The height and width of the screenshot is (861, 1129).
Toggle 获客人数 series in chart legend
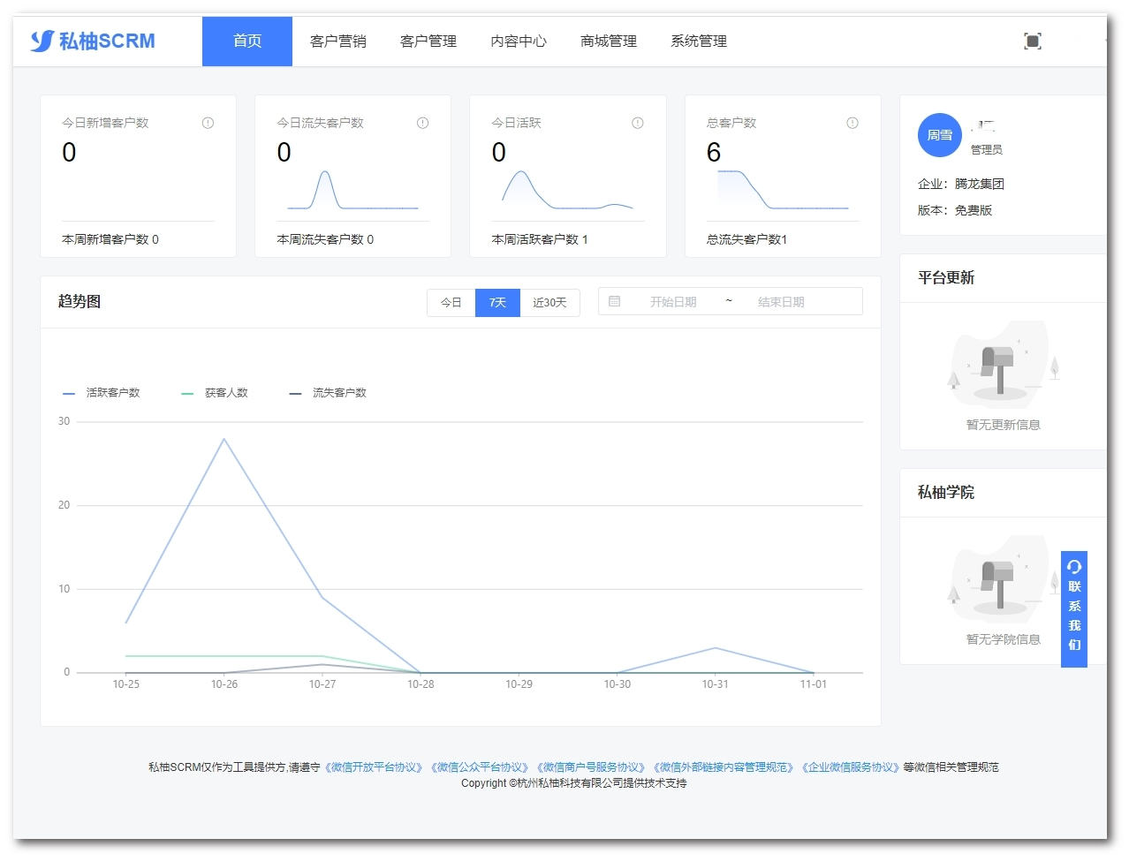216,393
